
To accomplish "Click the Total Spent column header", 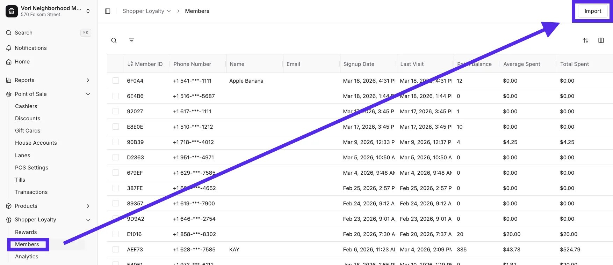I will (575, 64).
